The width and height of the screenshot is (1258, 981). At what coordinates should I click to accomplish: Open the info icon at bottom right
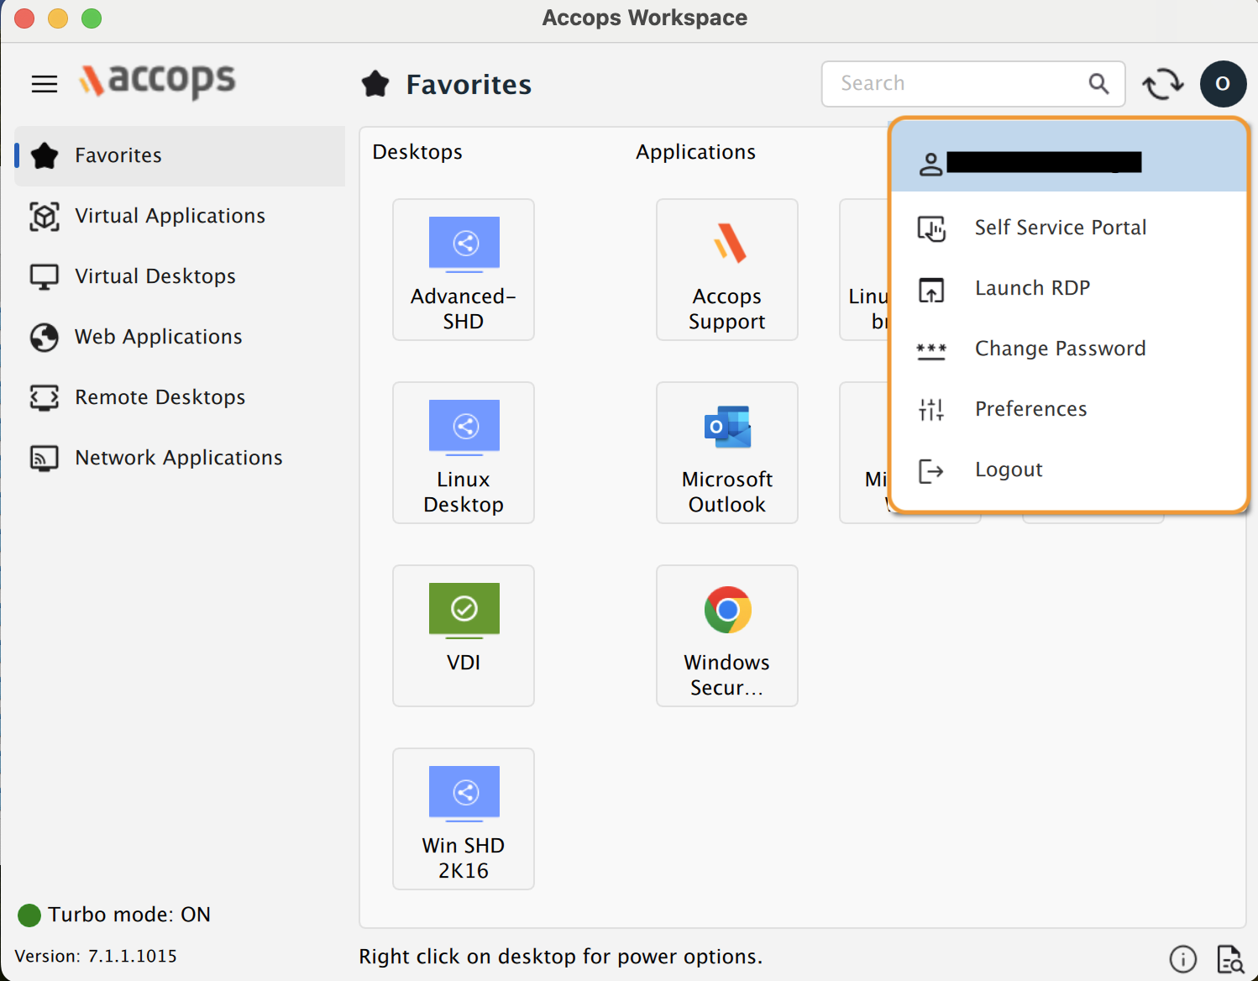click(1182, 958)
